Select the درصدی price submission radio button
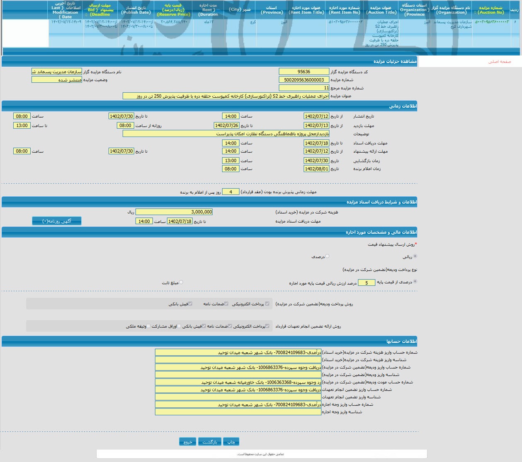The height and width of the screenshot is (462, 522). click(x=327, y=256)
